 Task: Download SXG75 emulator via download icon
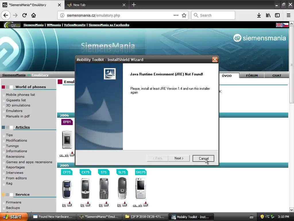(x=146, y=204)
